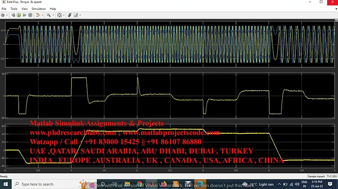Open the volume speaker icon
The height and width of the screenshot is (189, 338).
[x=297, y=184]
